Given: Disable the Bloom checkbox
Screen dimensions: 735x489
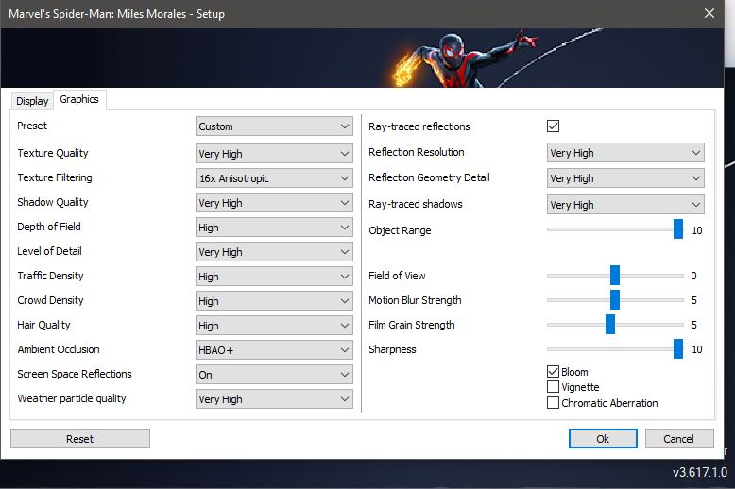Looking at the screenshot, I should (553, 371).
